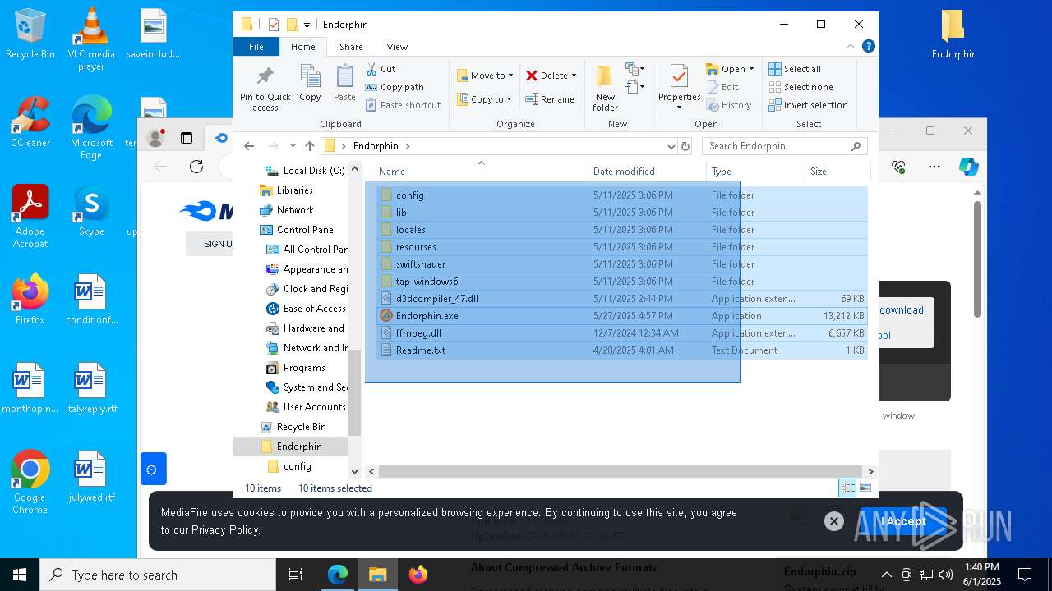
Task: Collapse the ribbon with the chevron
Action: tap(851, 47)
